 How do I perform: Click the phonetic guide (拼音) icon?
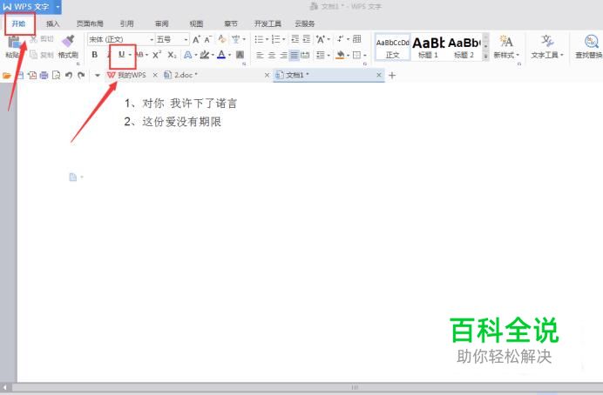236,39
